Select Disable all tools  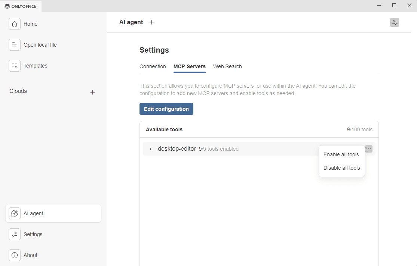coord(341,168)
